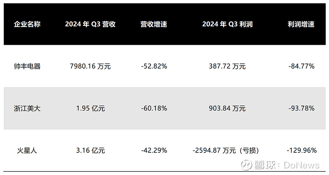The height and width of the screenshot is (175, 329).
Task: Click the 7980.16 万元 revenue cell
Action: [90, 66]
